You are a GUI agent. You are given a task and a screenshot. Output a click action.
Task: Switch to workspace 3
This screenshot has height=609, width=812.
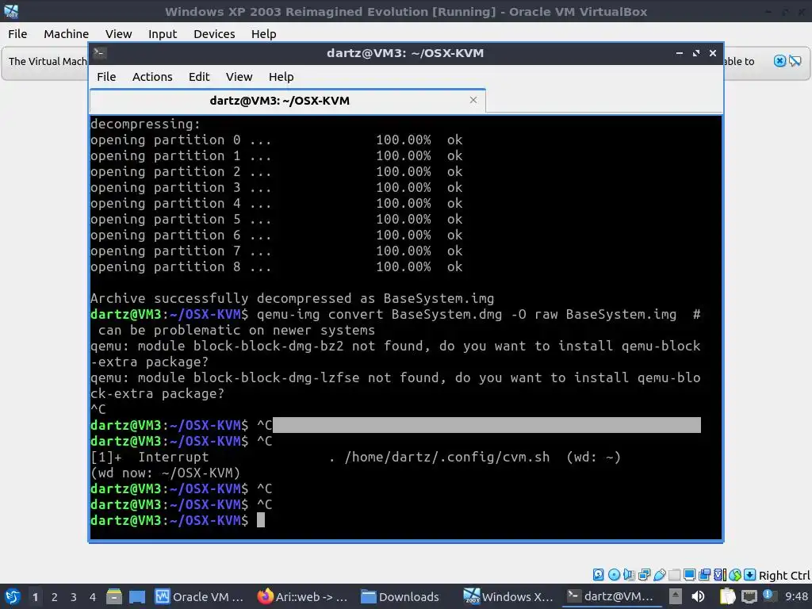[x=74, y=596]
